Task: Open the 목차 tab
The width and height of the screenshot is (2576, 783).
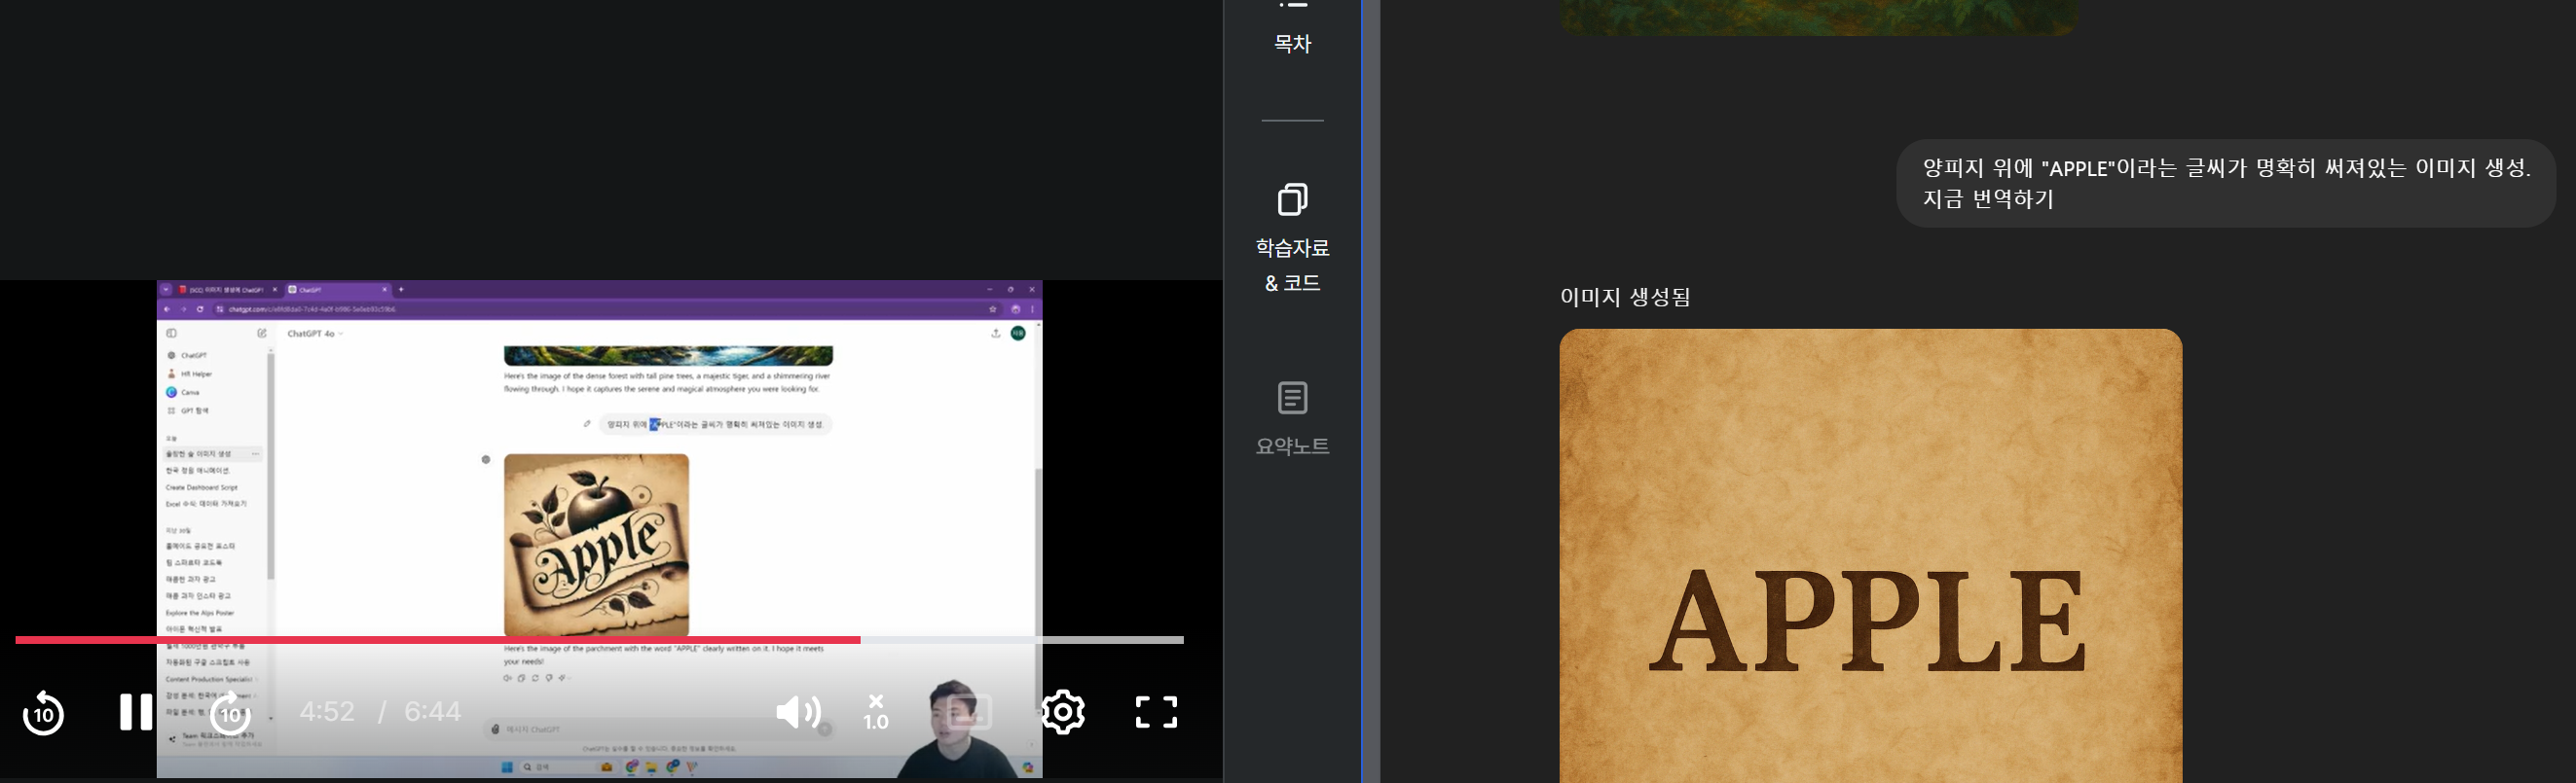Action: pos(1292,30)
